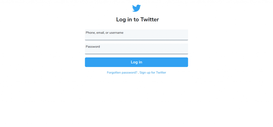Click the blue Log in button
The width and height of the screenshot is (273, 127).
click(x=136, y=62)
